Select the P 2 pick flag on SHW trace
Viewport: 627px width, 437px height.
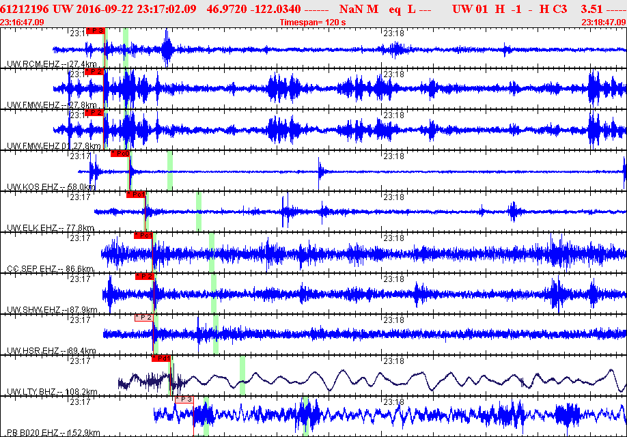(x=145, y=277)
